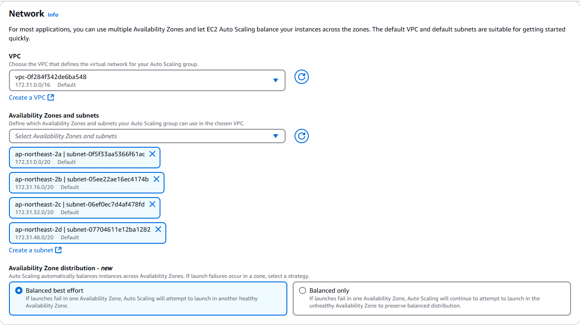Click the 172.31.16.0/20 CIDR text
The width and height of the screenshot is (580, 325).
tap(35, 187)
